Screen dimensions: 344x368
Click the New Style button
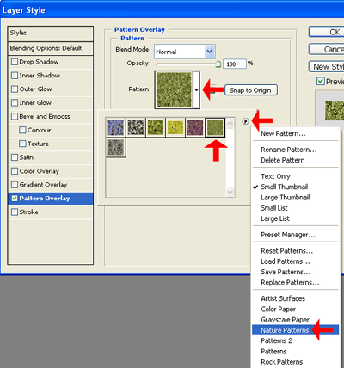tap(327, 67)
